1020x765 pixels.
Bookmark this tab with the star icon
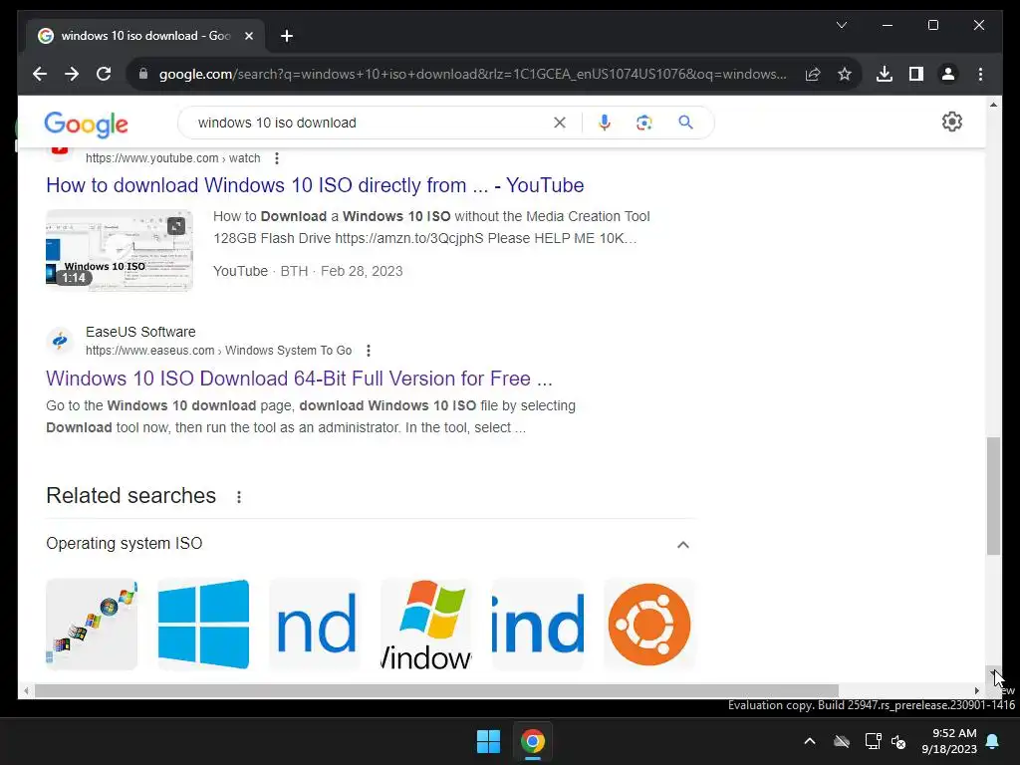tap(845, 74)
